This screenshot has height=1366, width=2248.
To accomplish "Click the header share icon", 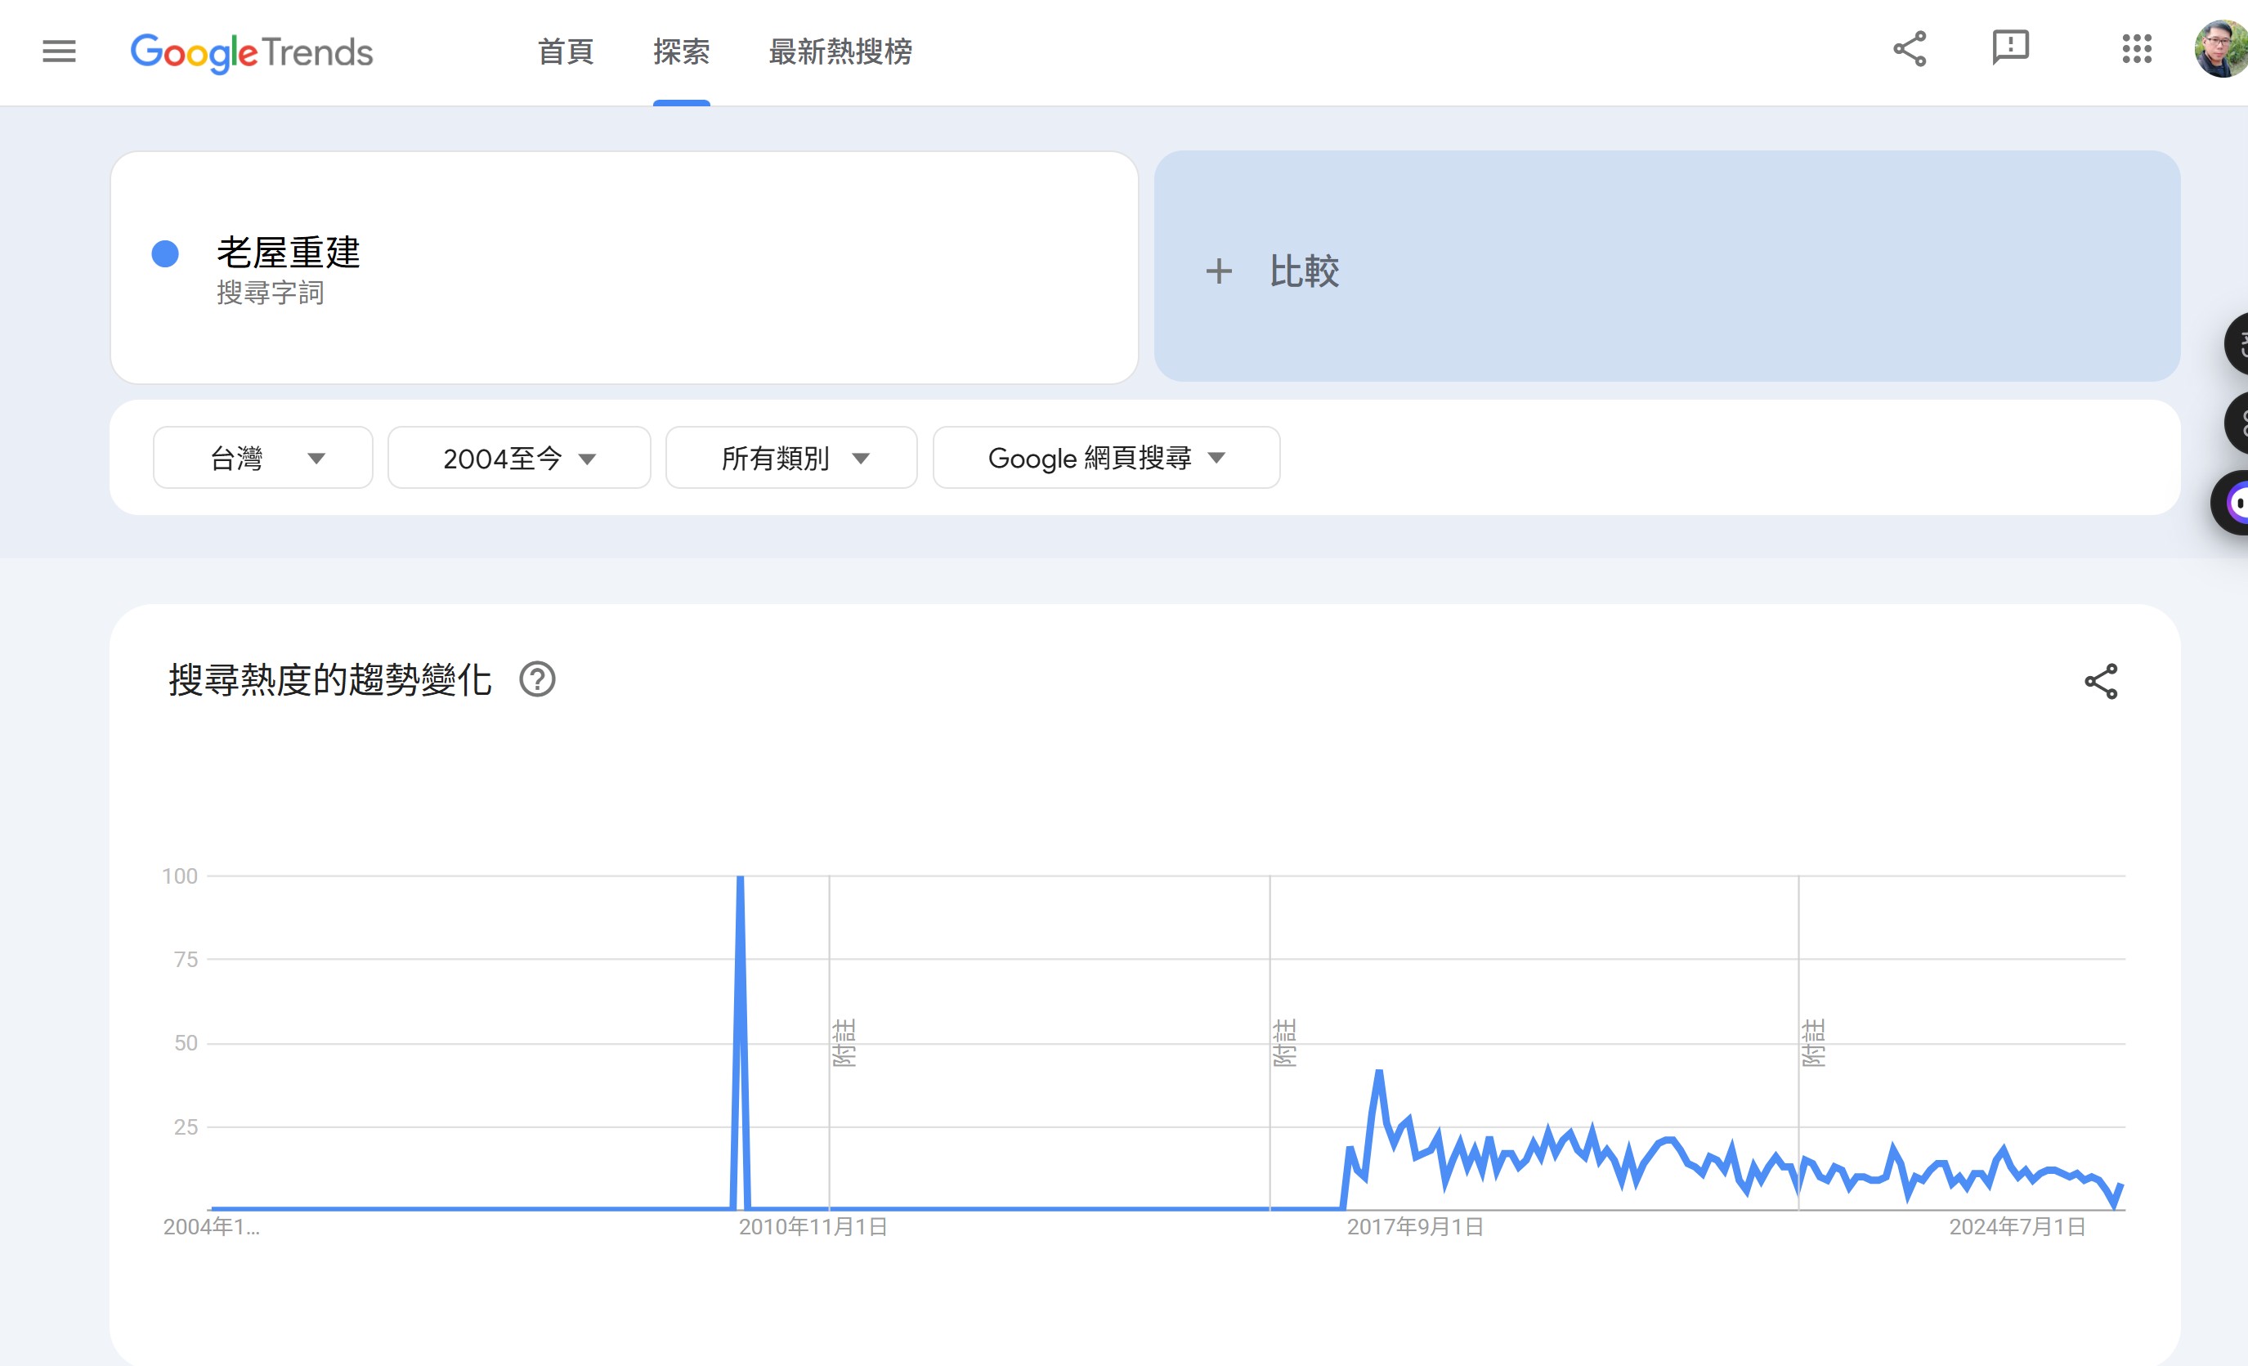I will [1910, 49].
